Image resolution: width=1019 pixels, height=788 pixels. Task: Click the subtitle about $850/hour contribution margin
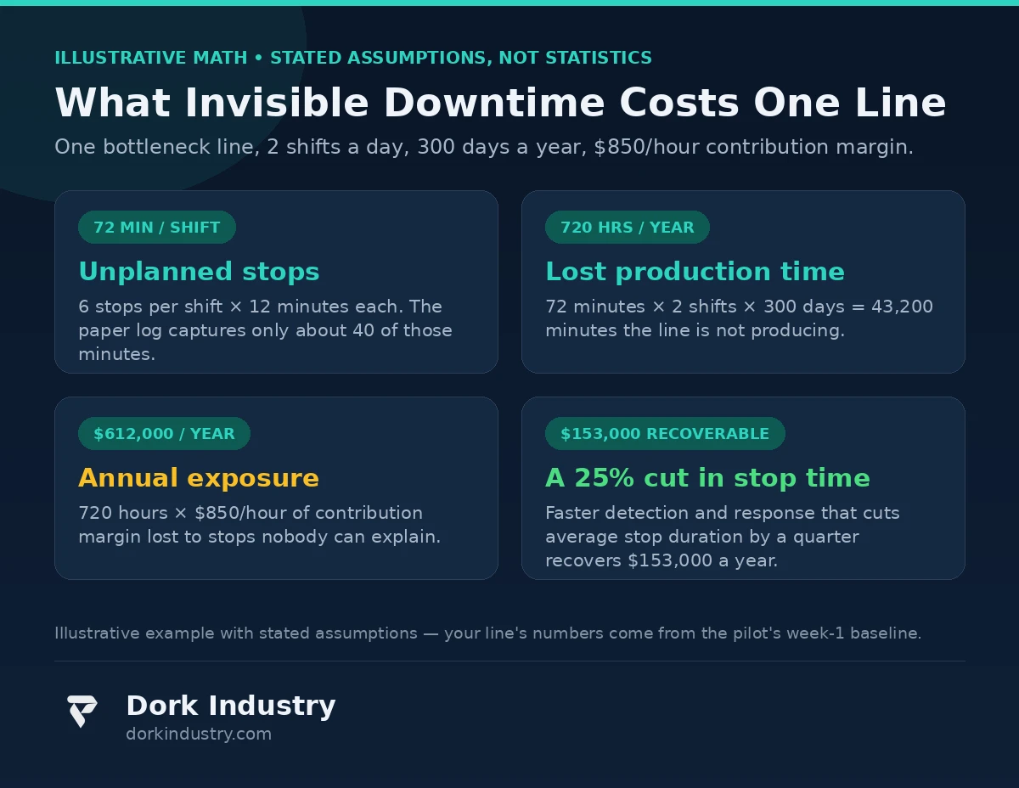(484, 147)
